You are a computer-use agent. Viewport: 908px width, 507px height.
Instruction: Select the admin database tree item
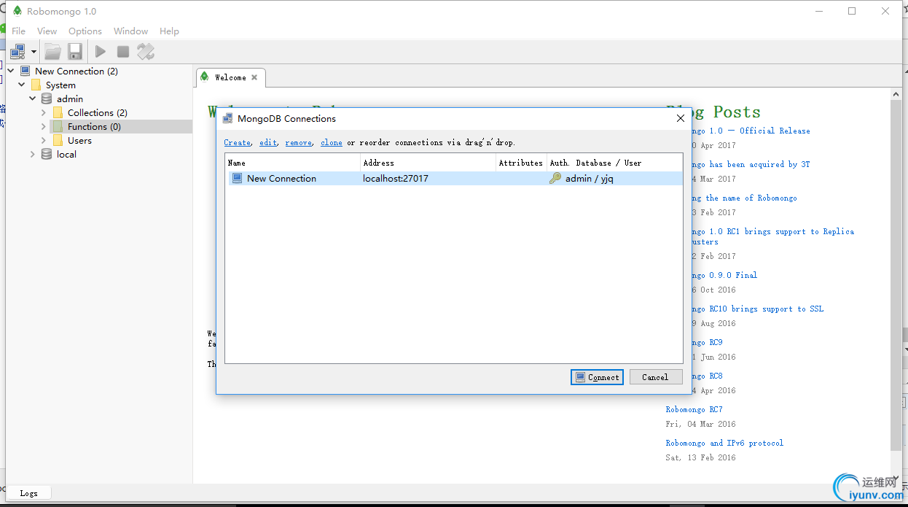point(70,99)
